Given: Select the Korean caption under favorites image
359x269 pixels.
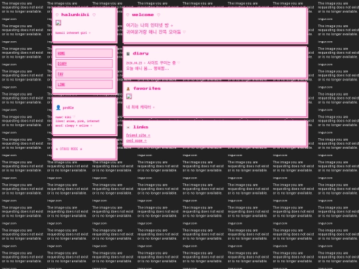Looking at the screenshot, I should 140,107.
